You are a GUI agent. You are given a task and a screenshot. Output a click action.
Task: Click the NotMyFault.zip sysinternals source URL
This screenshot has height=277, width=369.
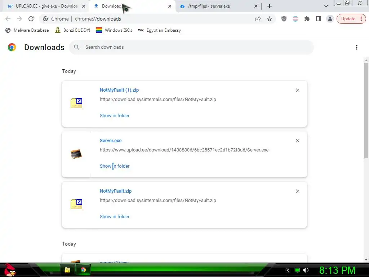tap(158, 201)
